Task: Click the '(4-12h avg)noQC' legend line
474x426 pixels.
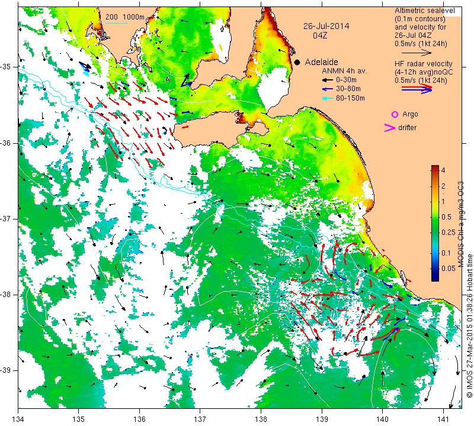Action: point(424,72)
